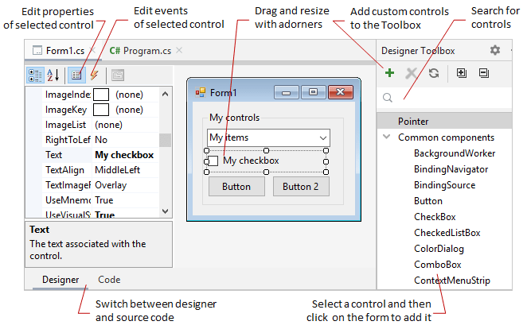Viewport: 527px width, 329px height.
Task: Refresh the Designer Toolbox
Action: tap(434, 73)
